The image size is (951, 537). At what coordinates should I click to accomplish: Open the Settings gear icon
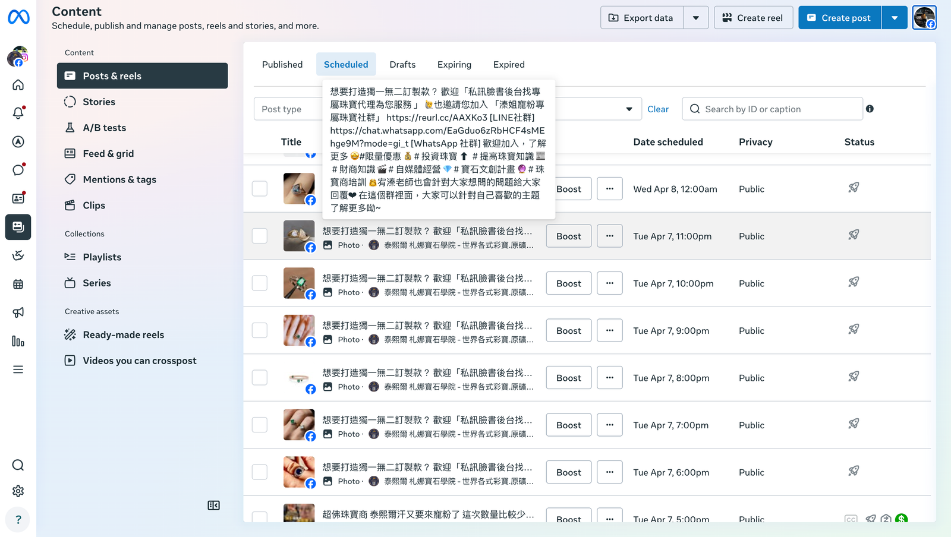tap(18, 491)
